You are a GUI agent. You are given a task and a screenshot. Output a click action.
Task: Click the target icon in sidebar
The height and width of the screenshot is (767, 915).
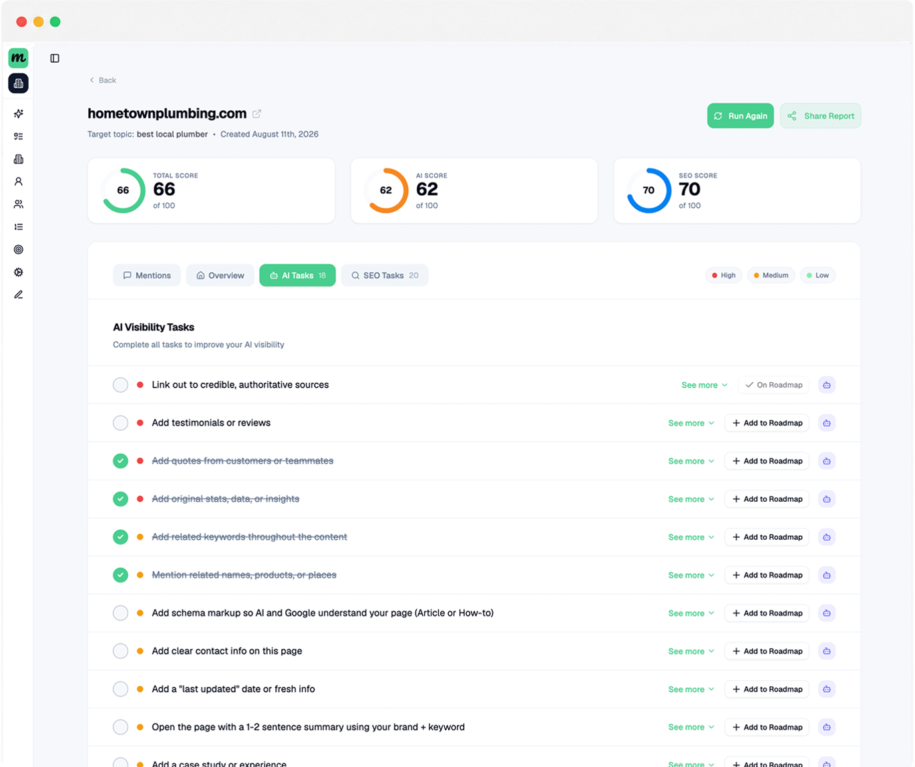[x=18, y=250]
